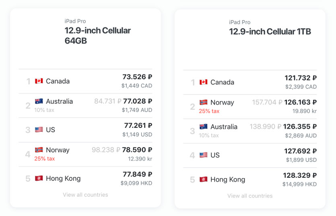This screenshot has height=216, width=336.
Task: Click the Hong Kong flag in 1TB card
Action: (203, 179)
